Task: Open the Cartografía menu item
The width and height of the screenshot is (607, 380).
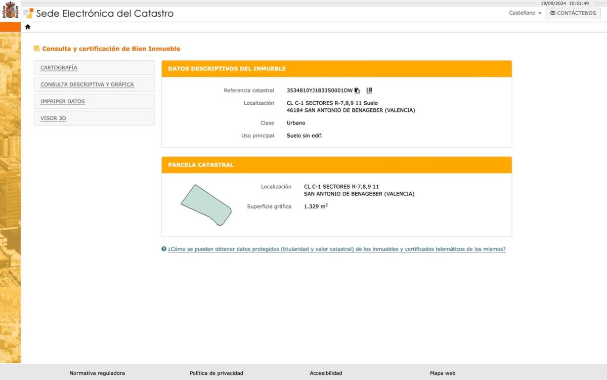Action: tap(94, 68)
